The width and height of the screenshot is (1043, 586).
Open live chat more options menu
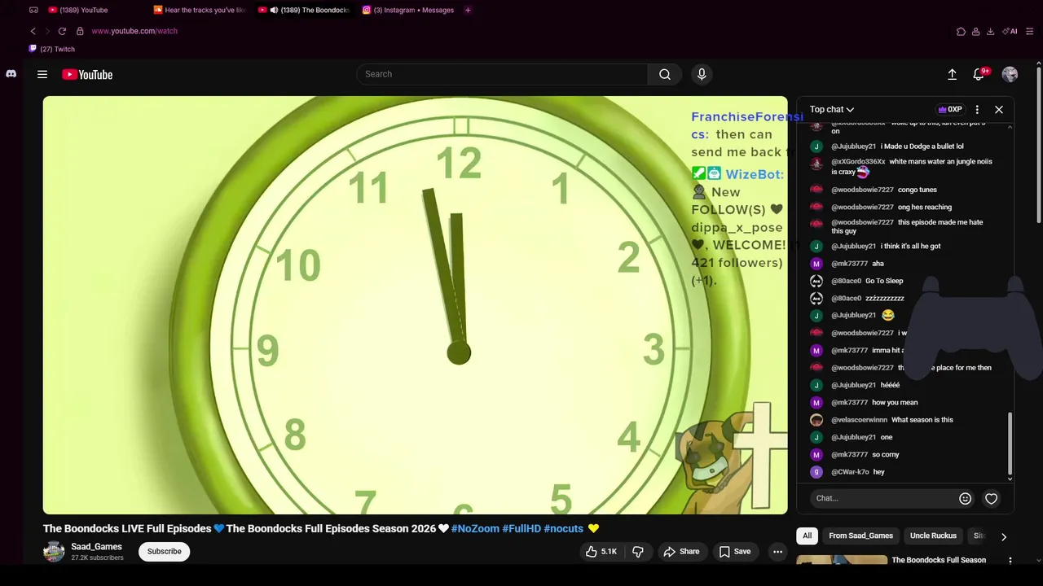(977, 109)
